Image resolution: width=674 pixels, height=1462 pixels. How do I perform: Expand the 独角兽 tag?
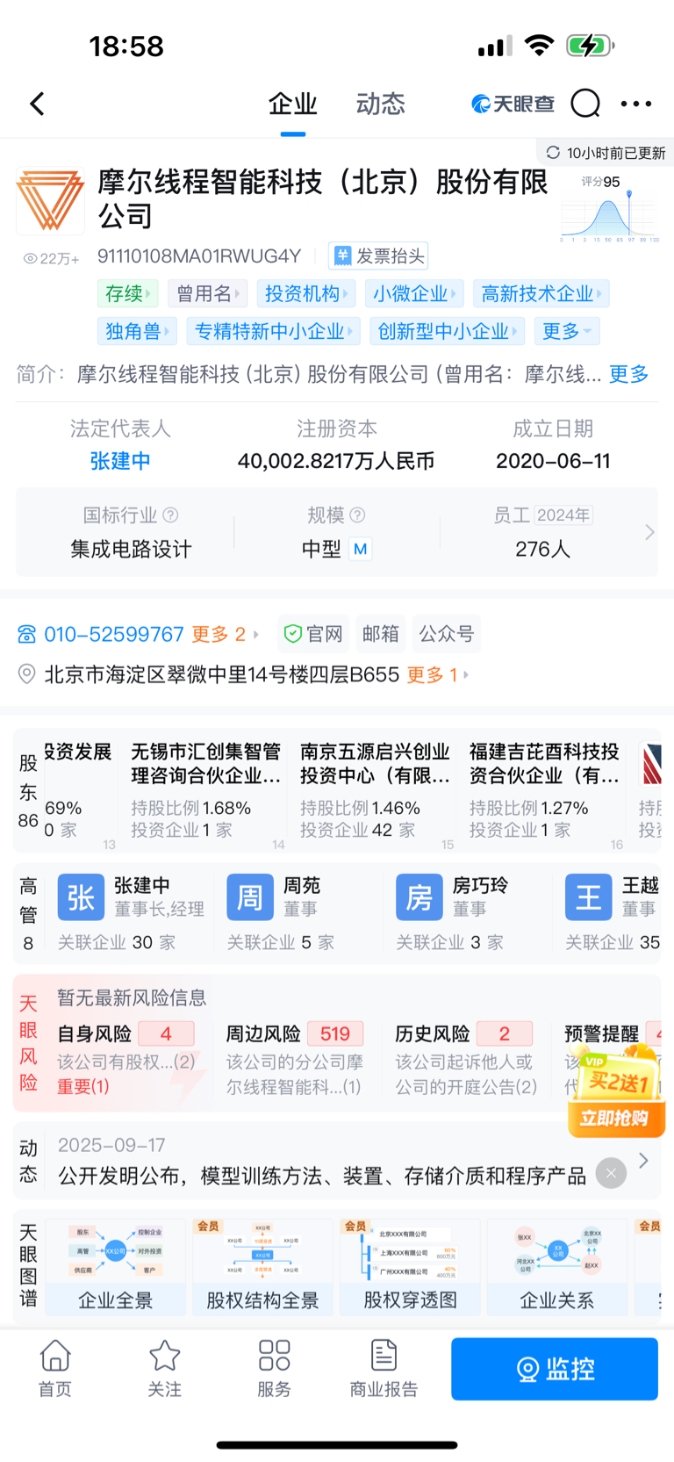137,331
